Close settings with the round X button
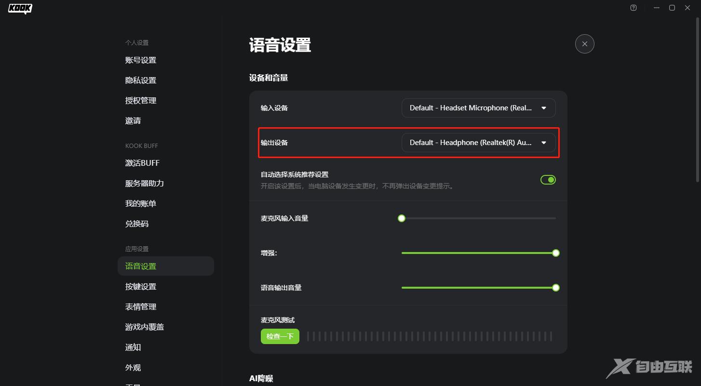Image resolution: width=701 pixels, height=386 pixels. pos(585,44)
